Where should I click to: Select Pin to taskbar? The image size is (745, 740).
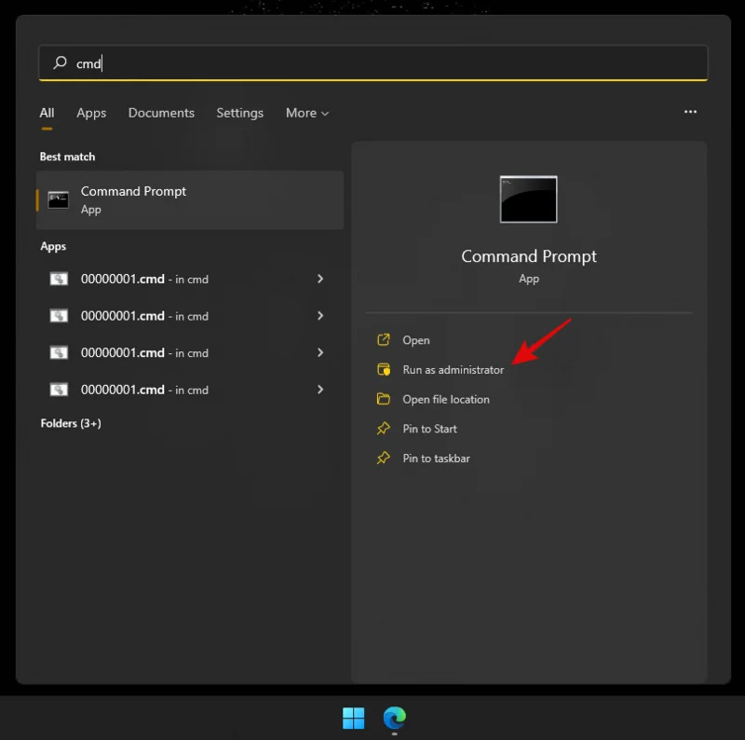pyautogui.click(x=435, y=458)
